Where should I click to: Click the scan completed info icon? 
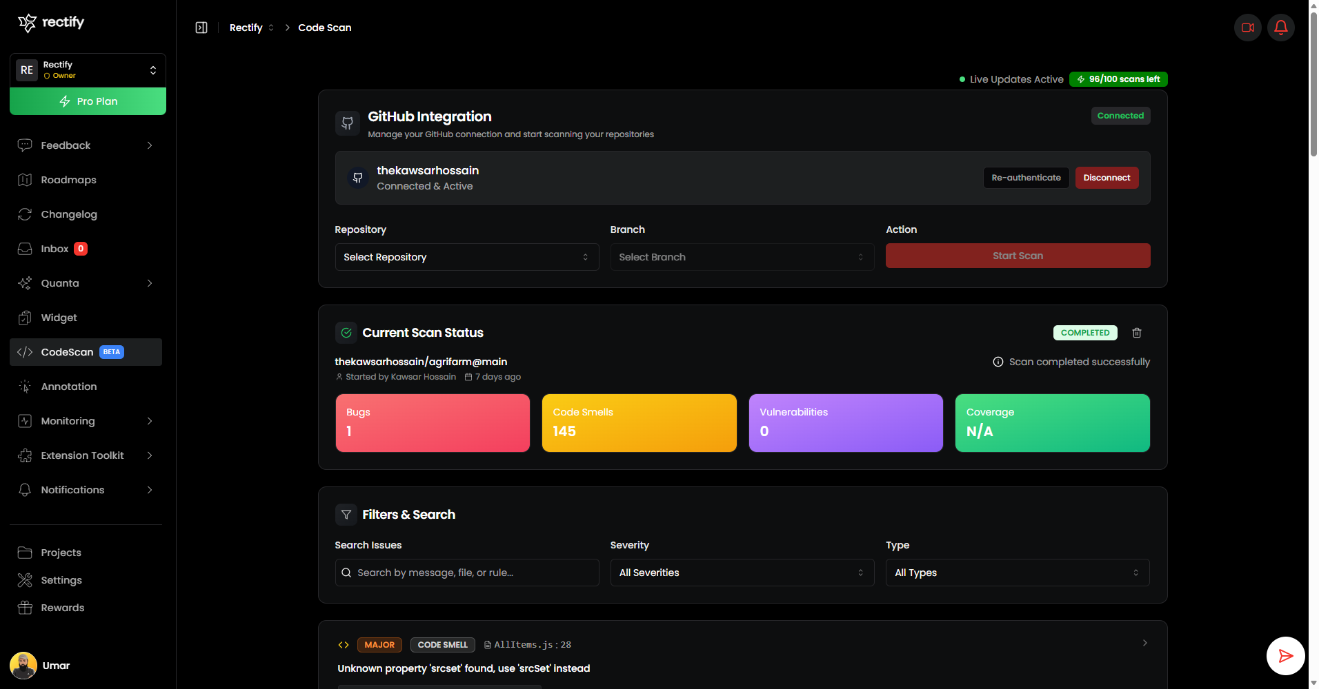(x=998, y=362)
